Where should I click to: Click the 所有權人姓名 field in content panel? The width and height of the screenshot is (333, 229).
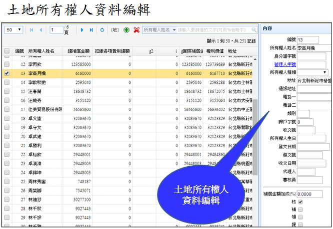tap(314, 48)
